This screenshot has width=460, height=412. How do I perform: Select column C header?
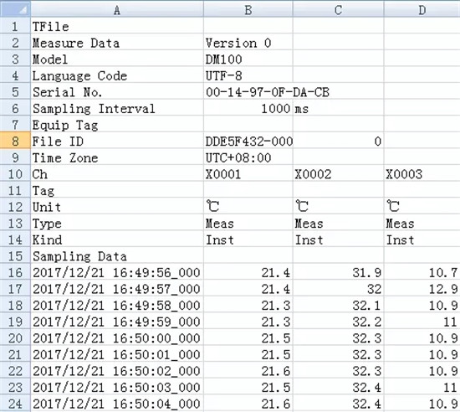point(338,9)
